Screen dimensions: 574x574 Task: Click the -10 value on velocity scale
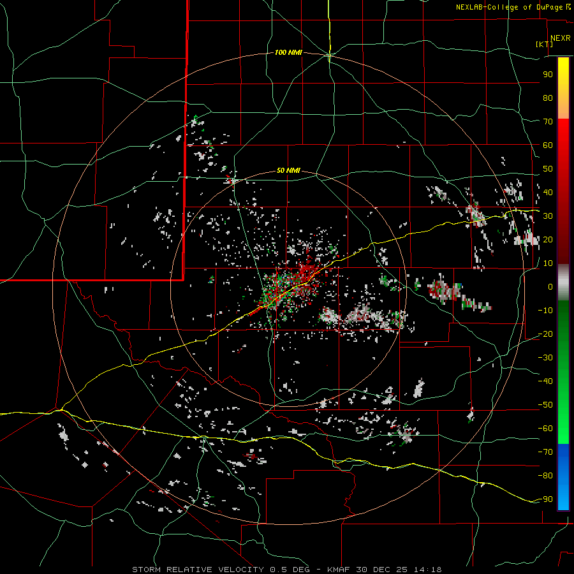click(545, 311)
